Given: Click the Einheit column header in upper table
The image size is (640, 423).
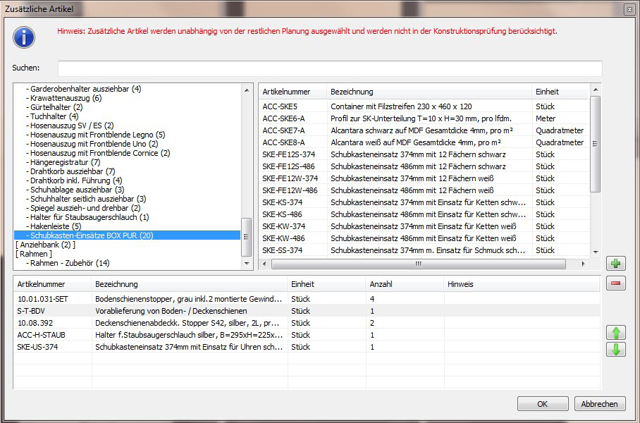Looking at the screenshot, I should point(548,92).
